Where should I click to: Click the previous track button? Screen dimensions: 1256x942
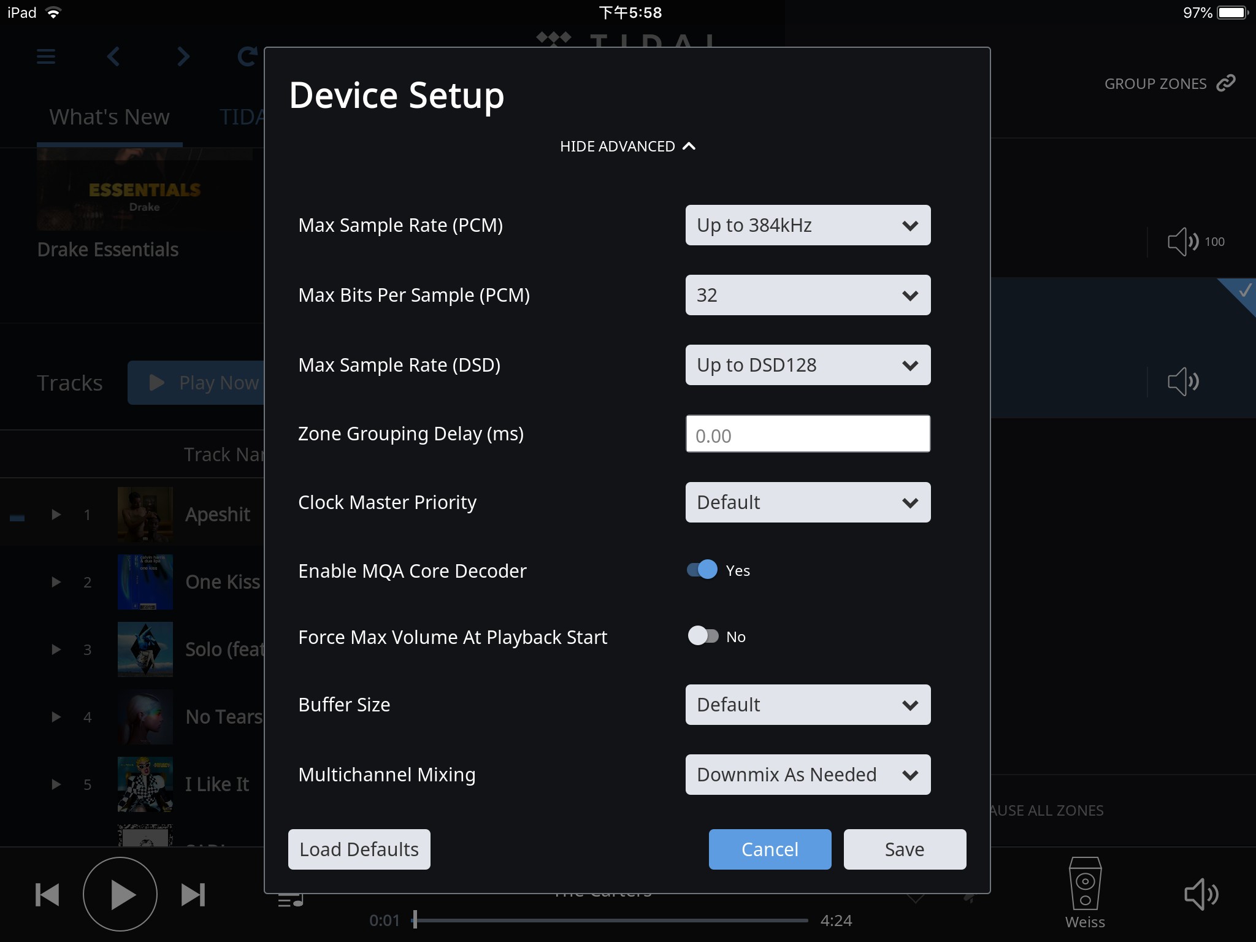click(47, 895)
